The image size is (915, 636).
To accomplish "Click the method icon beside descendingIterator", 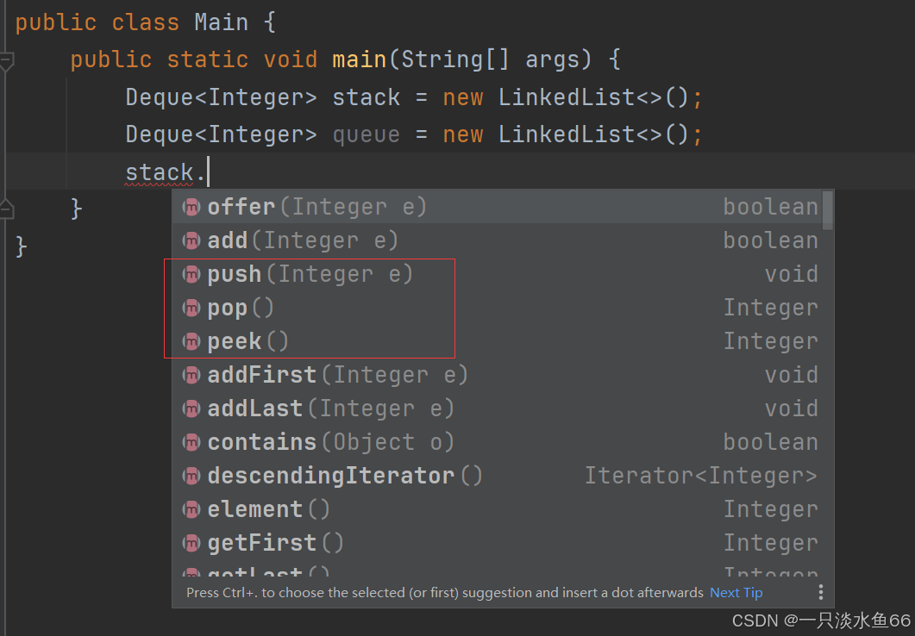I will tap(191, 476).
